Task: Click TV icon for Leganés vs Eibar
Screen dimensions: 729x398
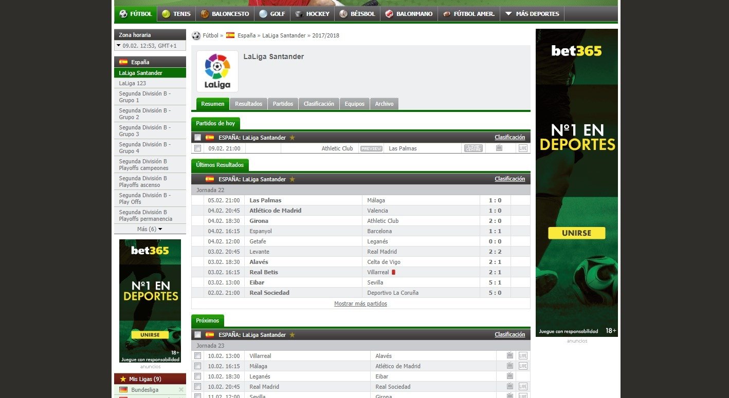Action: coord(510,376)
